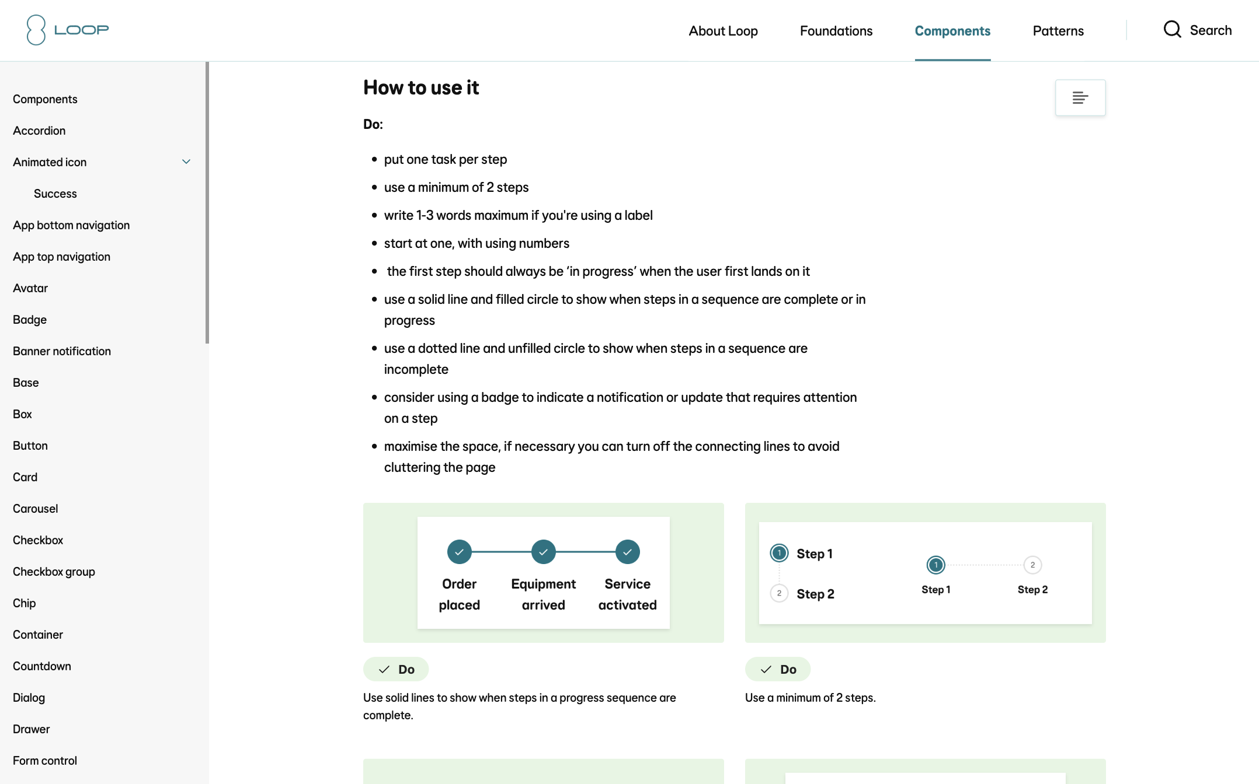Open the Banner notification sidebar link

(x=62, y=351)
